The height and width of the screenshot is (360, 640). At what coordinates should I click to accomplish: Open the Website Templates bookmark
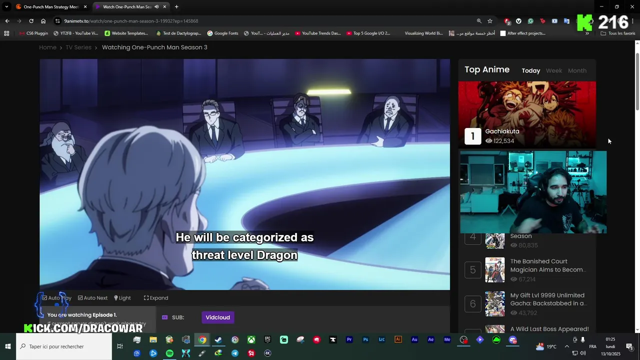126,33
